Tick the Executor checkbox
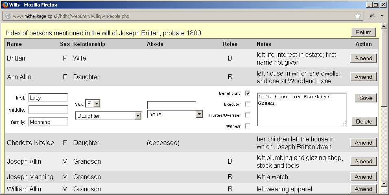Viewport: 389px width, 195px height. (248, 104)
